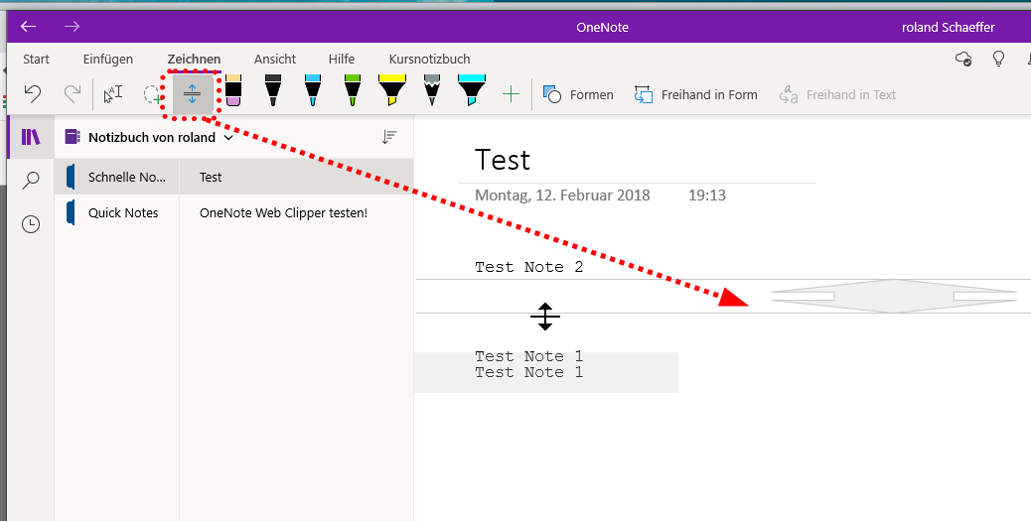This screenshot has height=521, width=1031.
Task: Go back with the left arrow
Action: (x=28, y=27)
